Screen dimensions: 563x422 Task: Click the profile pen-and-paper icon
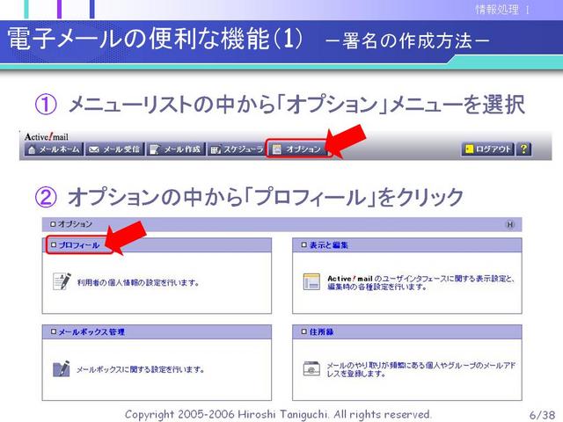(62, 281)
